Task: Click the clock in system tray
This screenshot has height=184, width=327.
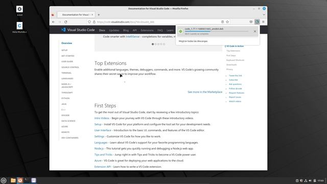Action: (320, 180)
